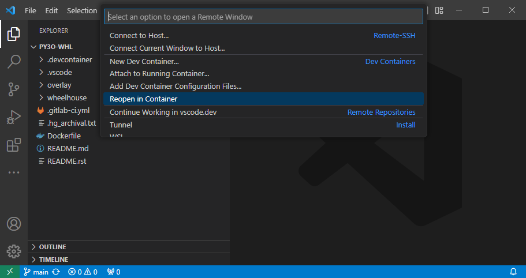Viewport: 526px width, 278px height.
Task: Expand the TIMELINE section
Action: coord(129,260)
